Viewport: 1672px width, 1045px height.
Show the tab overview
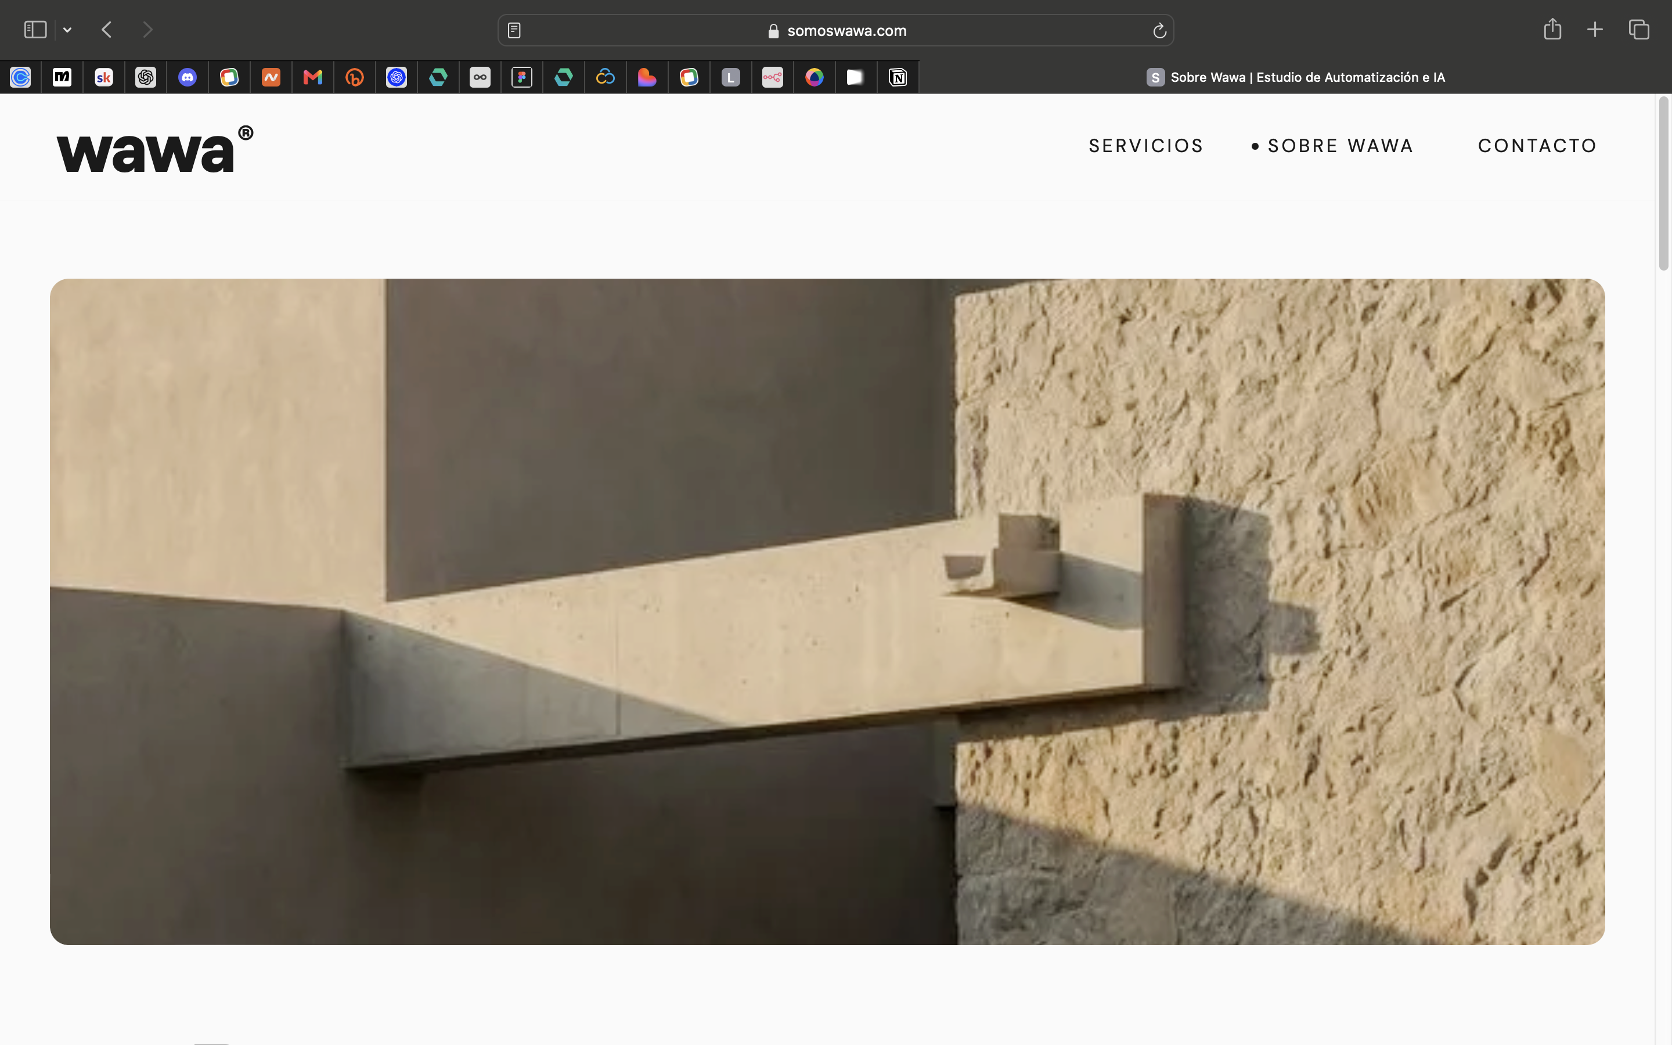coord(1639,30)
